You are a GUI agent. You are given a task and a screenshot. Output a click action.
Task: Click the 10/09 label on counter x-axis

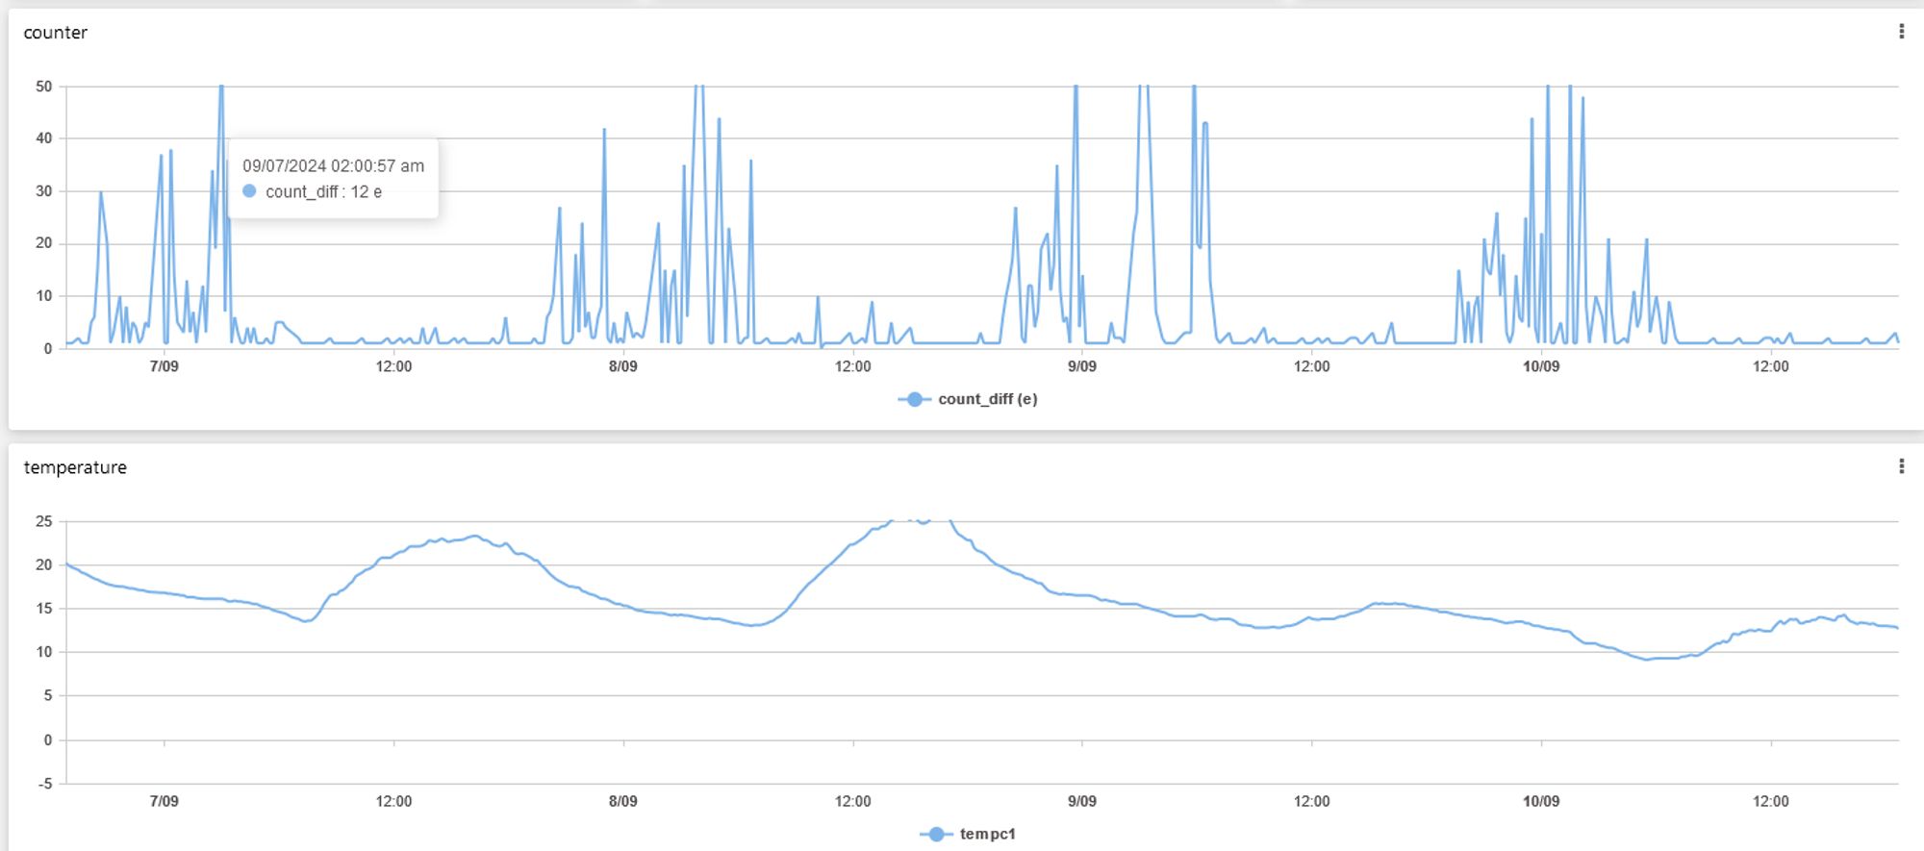[1541, 366]
